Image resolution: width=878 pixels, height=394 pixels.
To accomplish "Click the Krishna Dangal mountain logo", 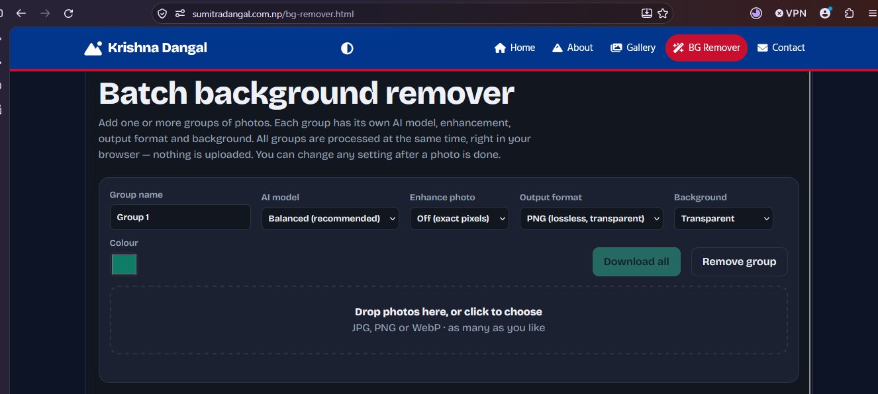I will coord(93,48).
